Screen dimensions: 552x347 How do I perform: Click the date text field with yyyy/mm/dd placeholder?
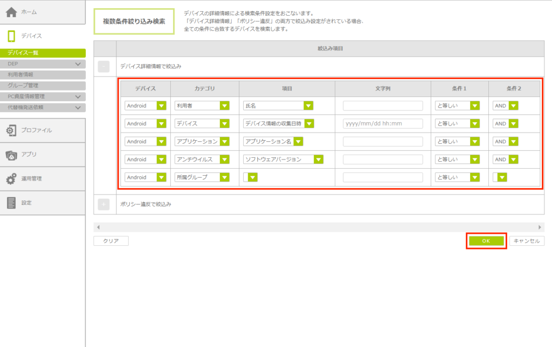pos(383,124)
